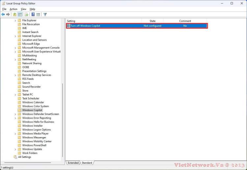Click the Export List toolbar icon
247x170 pixels.
click(26, 14)
